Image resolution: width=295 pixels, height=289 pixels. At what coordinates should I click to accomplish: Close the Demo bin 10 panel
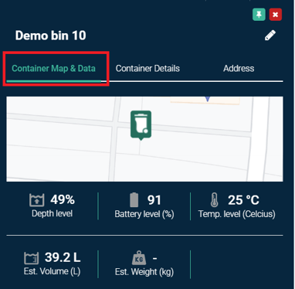[x=275, y=15]
